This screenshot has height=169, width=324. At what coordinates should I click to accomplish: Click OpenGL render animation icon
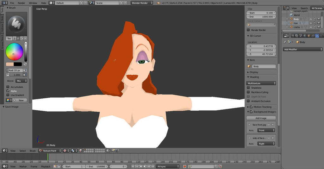[117, 151]
